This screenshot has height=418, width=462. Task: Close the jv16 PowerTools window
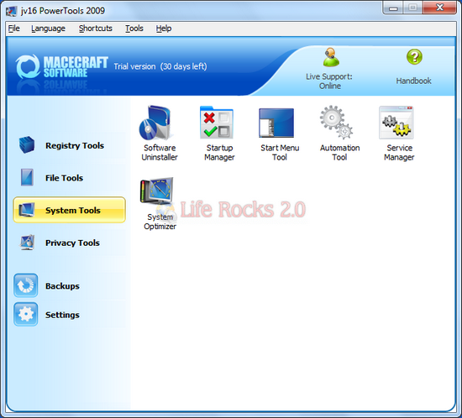coord(440,8)
